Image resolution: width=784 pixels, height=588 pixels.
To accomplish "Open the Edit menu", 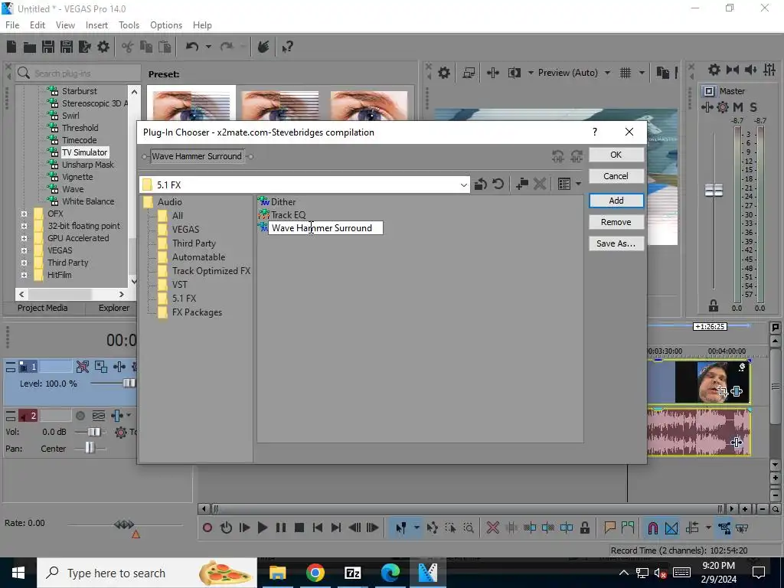I will coord(38,25).
